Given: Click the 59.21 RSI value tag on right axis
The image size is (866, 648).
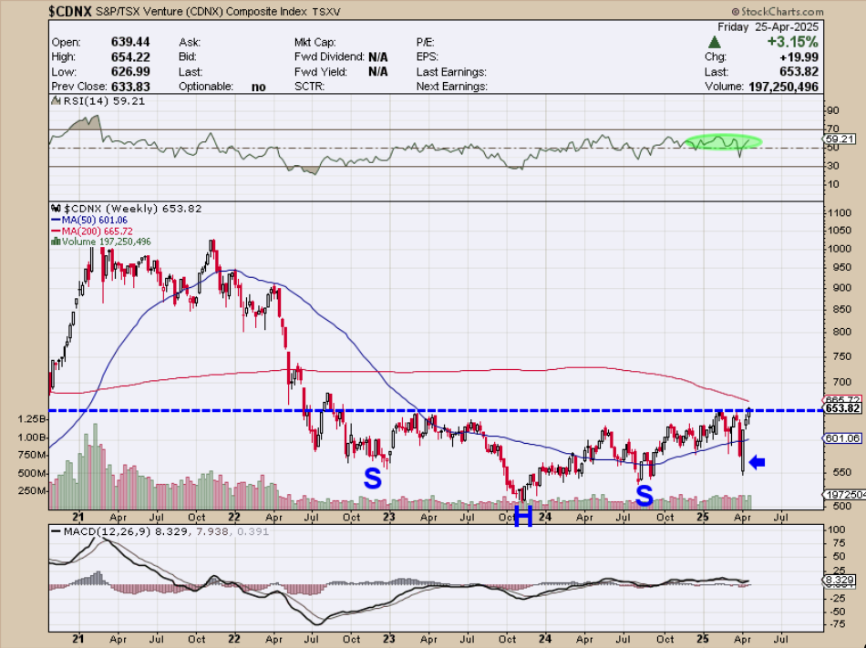Looking at the screenshot, I should click(841, 139).
